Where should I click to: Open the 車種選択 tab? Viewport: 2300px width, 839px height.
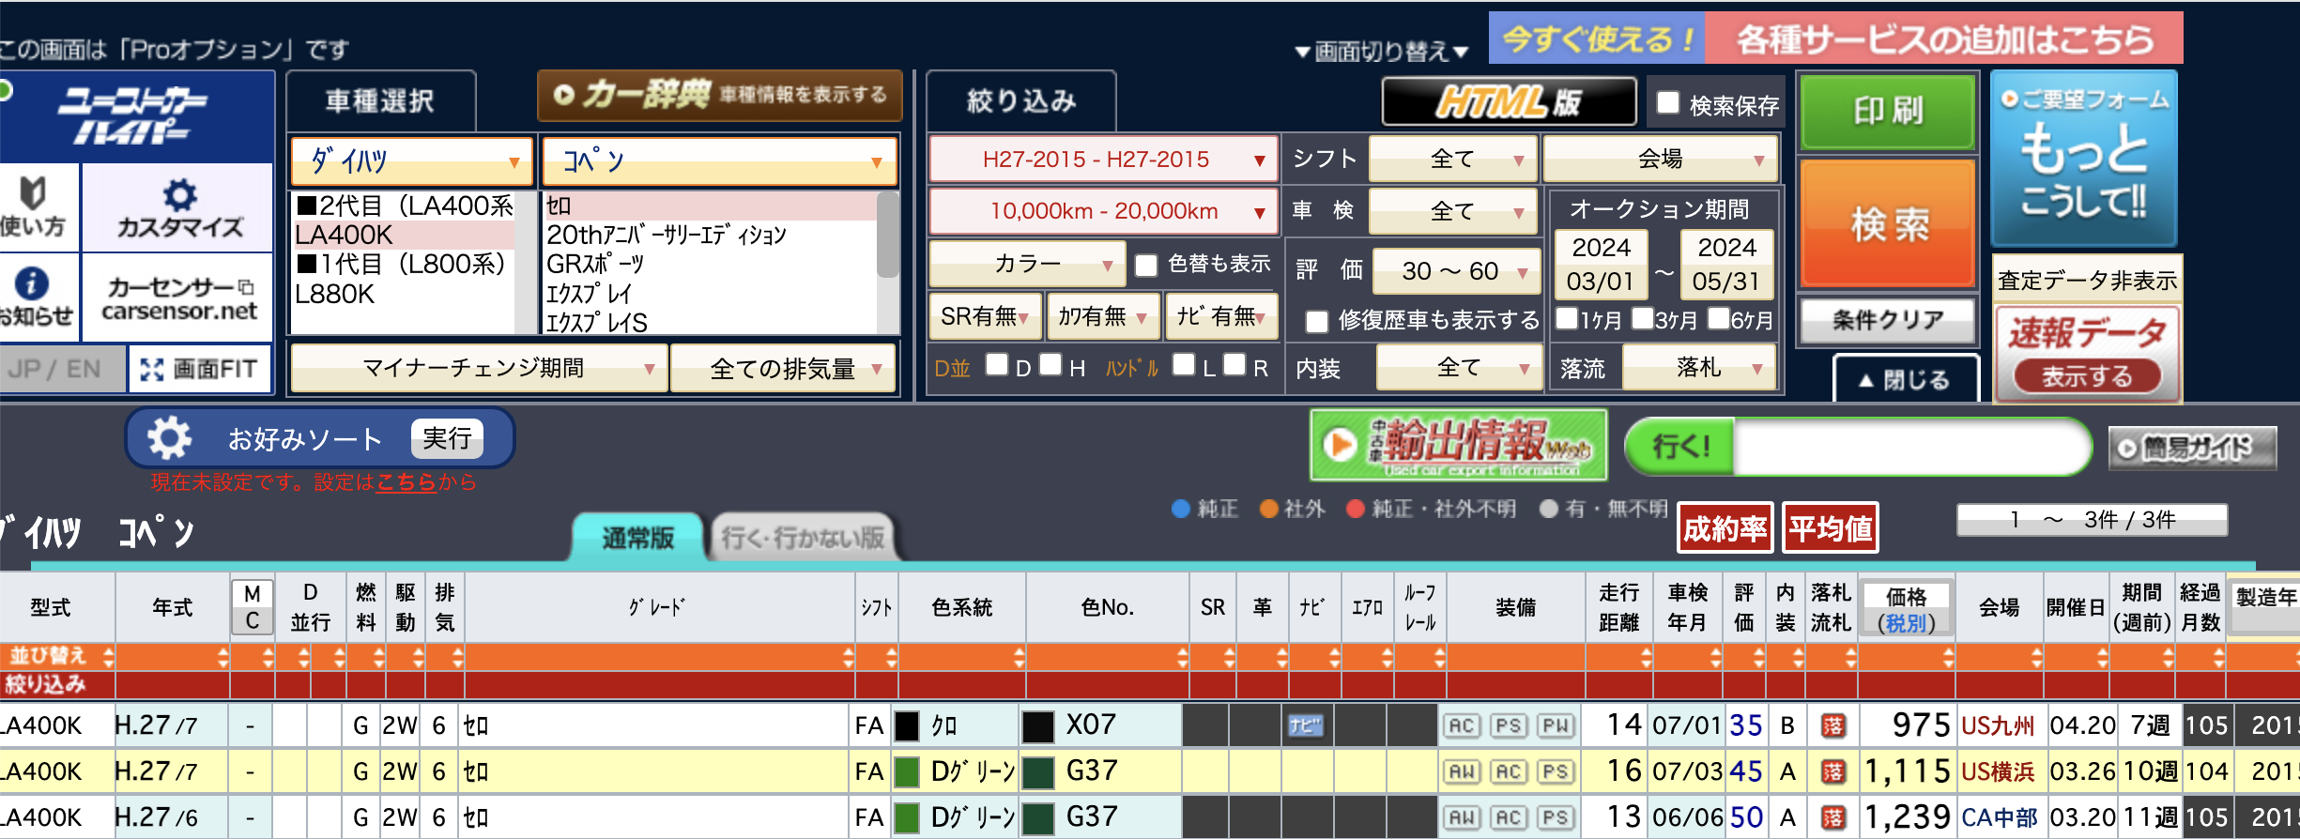tap(380, 100)
